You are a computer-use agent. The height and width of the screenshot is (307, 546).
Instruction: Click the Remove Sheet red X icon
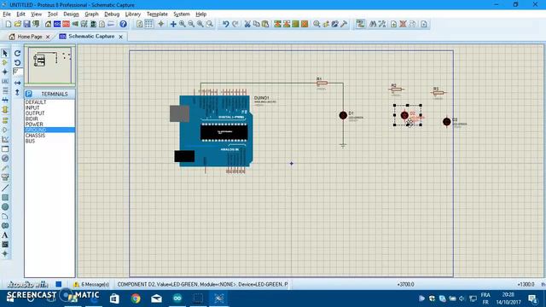click(x=403, y=24)
